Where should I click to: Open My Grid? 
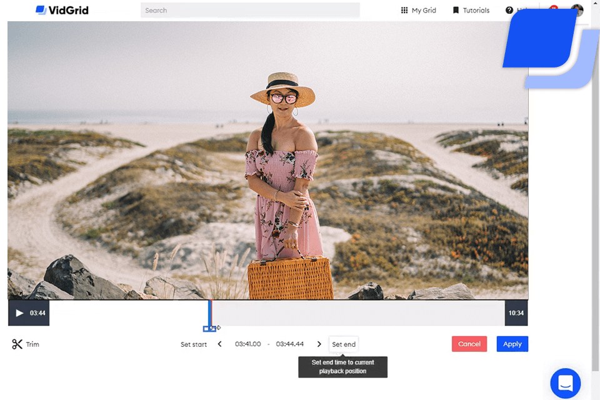click(418, 11)
